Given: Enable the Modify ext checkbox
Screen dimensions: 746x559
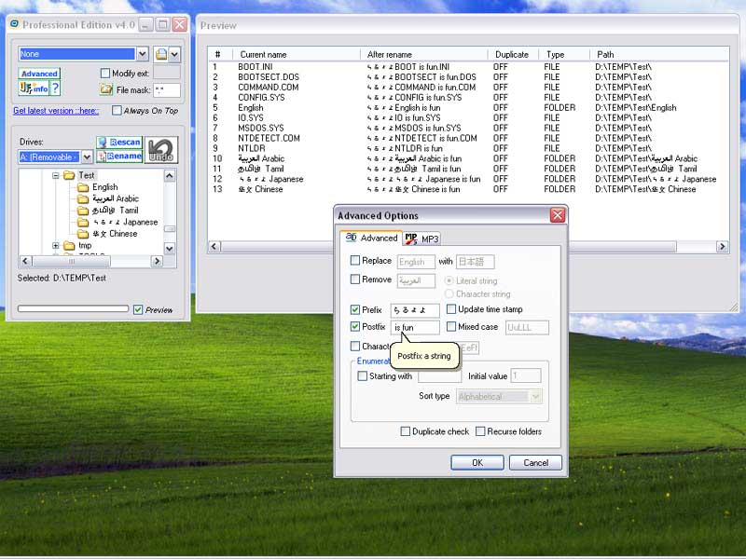Looking at the screenshot, I should click(105, 74).
